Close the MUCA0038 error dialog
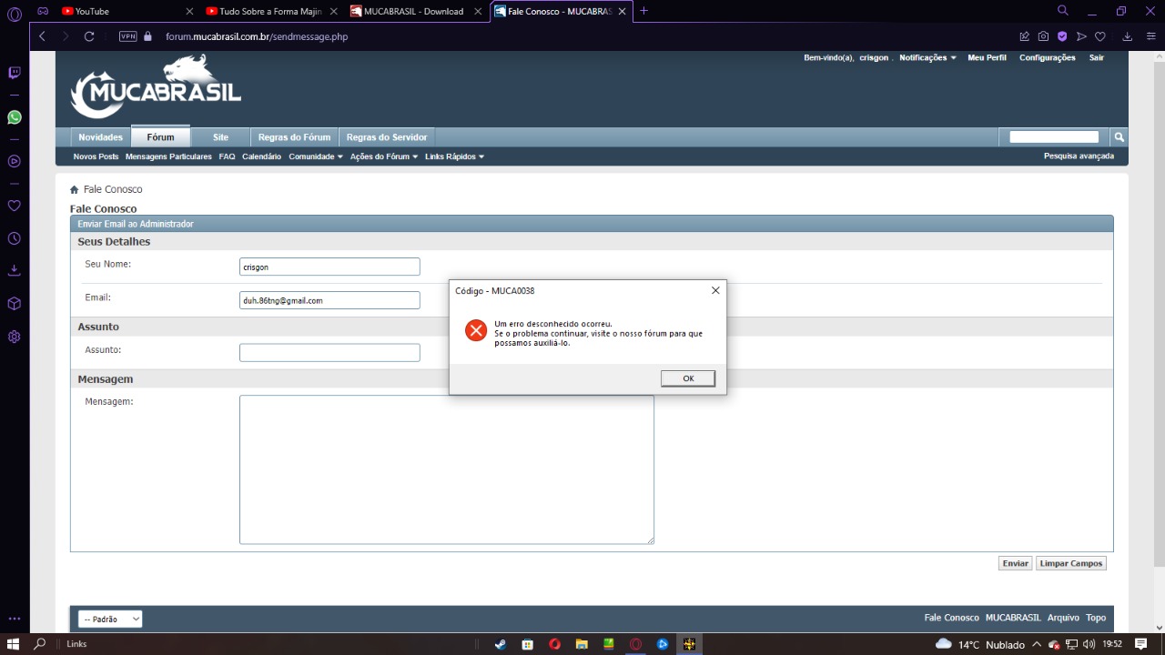The image size is (1165, 655). coord(715,290)
